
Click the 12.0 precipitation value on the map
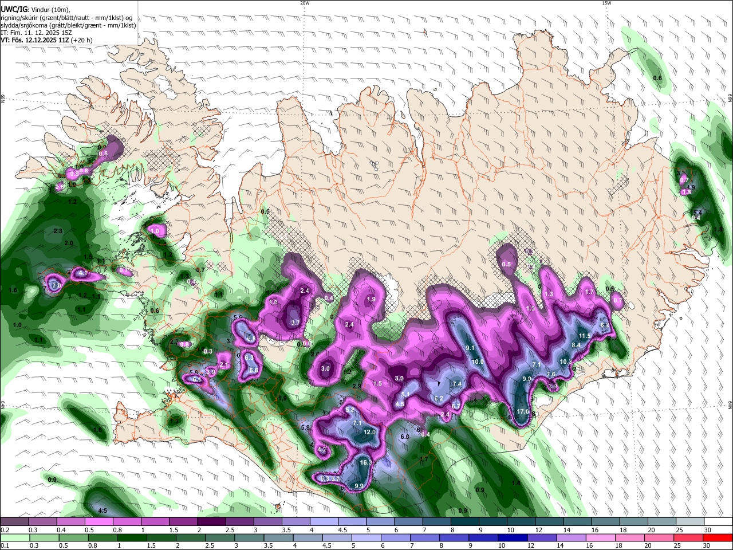point(369,432)
